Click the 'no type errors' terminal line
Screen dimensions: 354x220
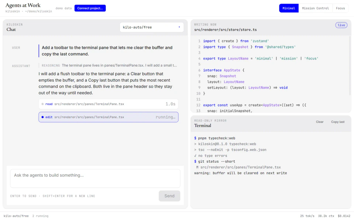(x=211, y=156)
